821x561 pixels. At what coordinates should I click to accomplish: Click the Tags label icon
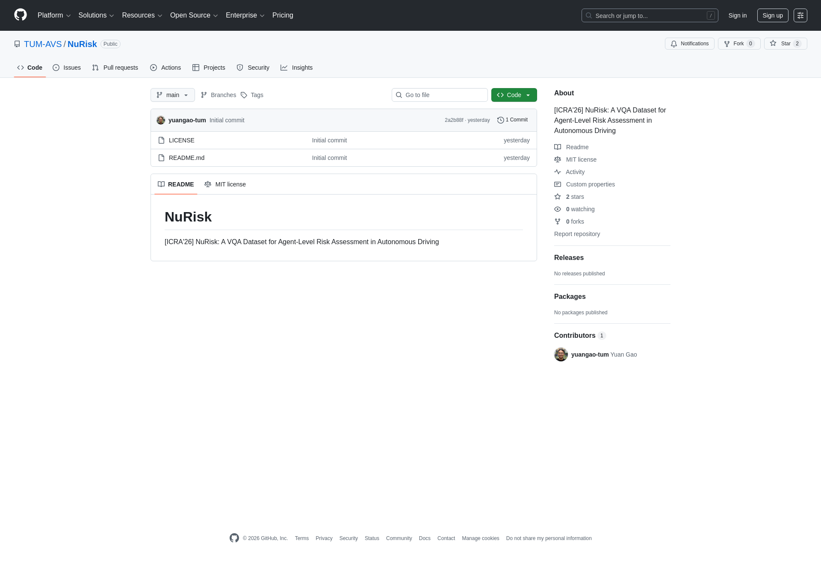point(244,95)
